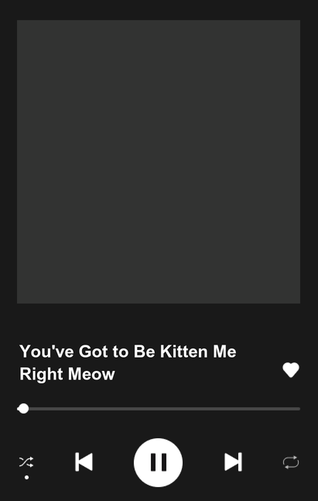This screenshot has width=318, height=501.
Task: Click the shuffle active indicator dot
Action: [27, 477]
